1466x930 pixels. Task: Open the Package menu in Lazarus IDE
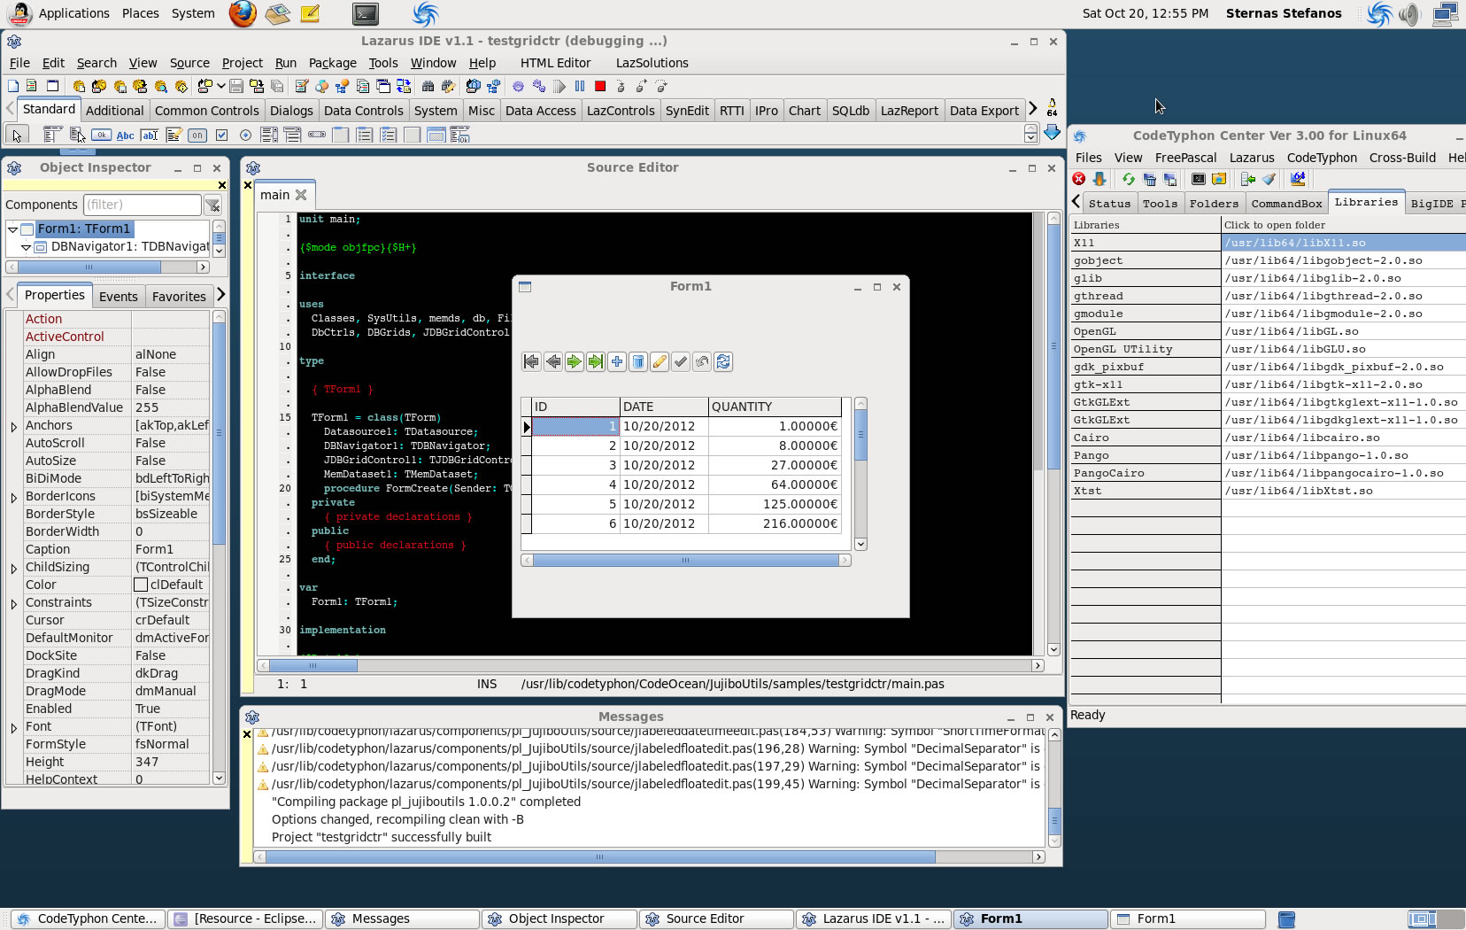tap(332, 63)
